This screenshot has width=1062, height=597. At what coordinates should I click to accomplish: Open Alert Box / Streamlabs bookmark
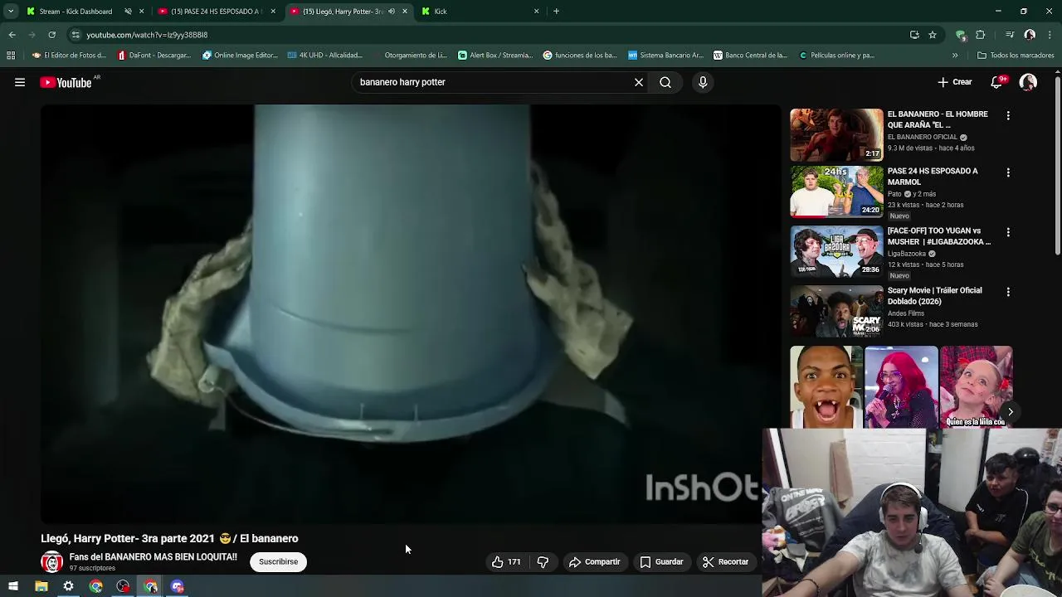click(x=495, y=56)
